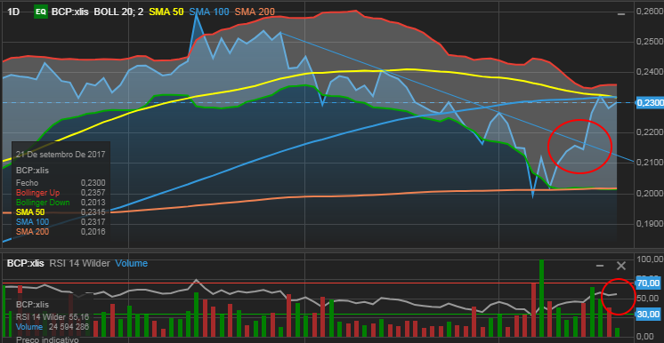Click the Bollinger Up 0,2357 row

(61, 193)
